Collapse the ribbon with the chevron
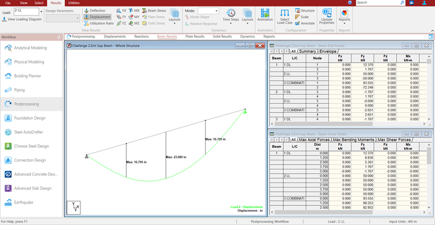The width and height of the screenshot is (435, 225). coord(432,30)
